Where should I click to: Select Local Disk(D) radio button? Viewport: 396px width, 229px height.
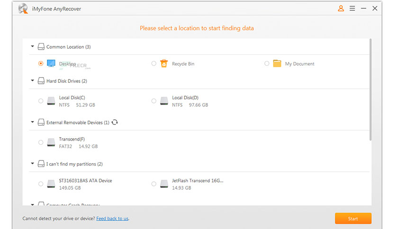pyautogui.click(x=153, y=101)
